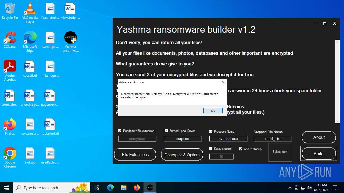Open File Explorer from taskbar
This screenshot has width=344, height=193.
pos(123,188)
